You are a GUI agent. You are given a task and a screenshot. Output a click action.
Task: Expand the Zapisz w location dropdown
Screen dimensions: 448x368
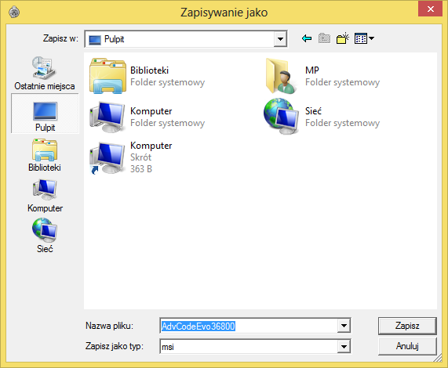coord(280,39)
